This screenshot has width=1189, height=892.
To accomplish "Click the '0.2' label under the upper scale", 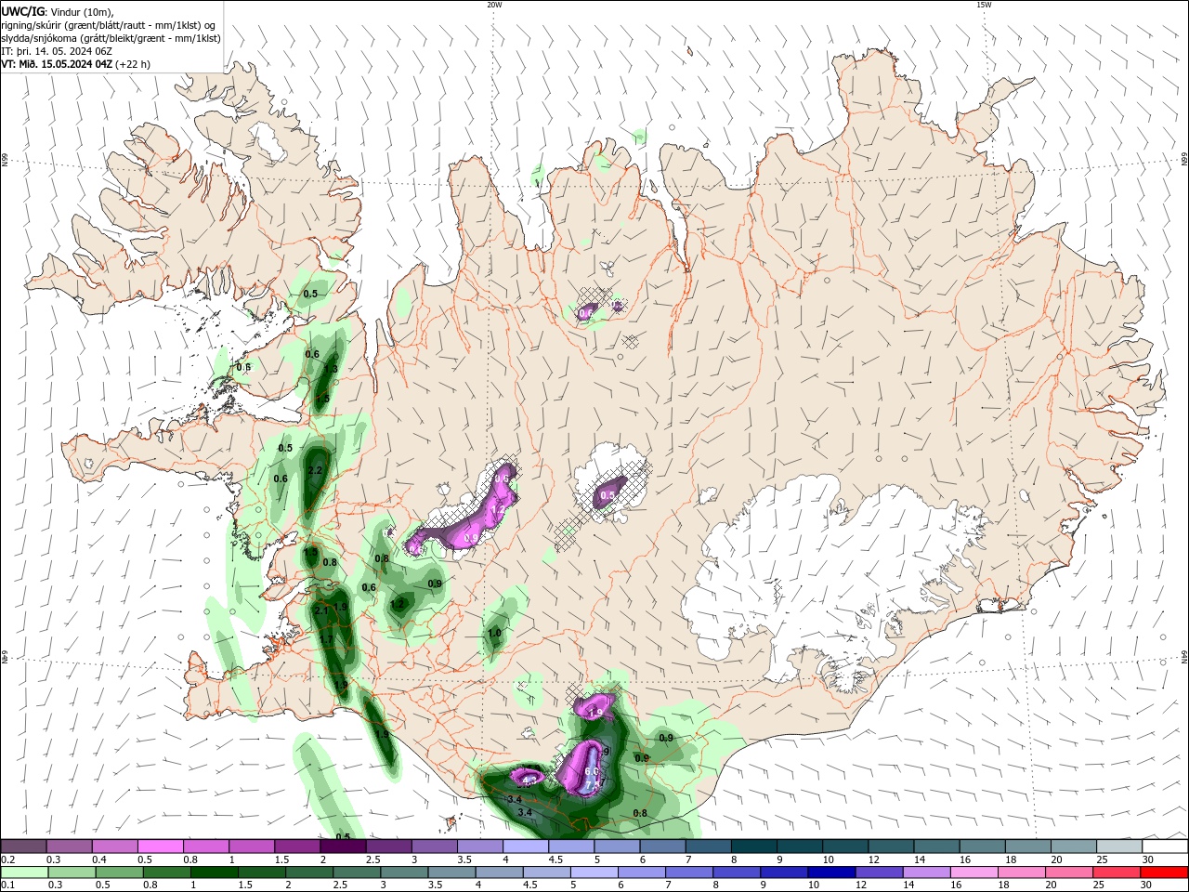I will pos(8,859).
